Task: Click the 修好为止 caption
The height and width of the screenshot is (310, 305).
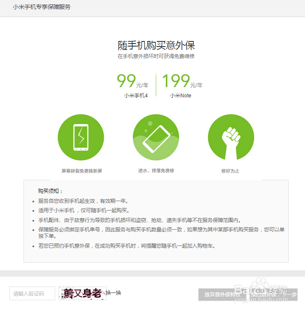Action: [230, 171]
